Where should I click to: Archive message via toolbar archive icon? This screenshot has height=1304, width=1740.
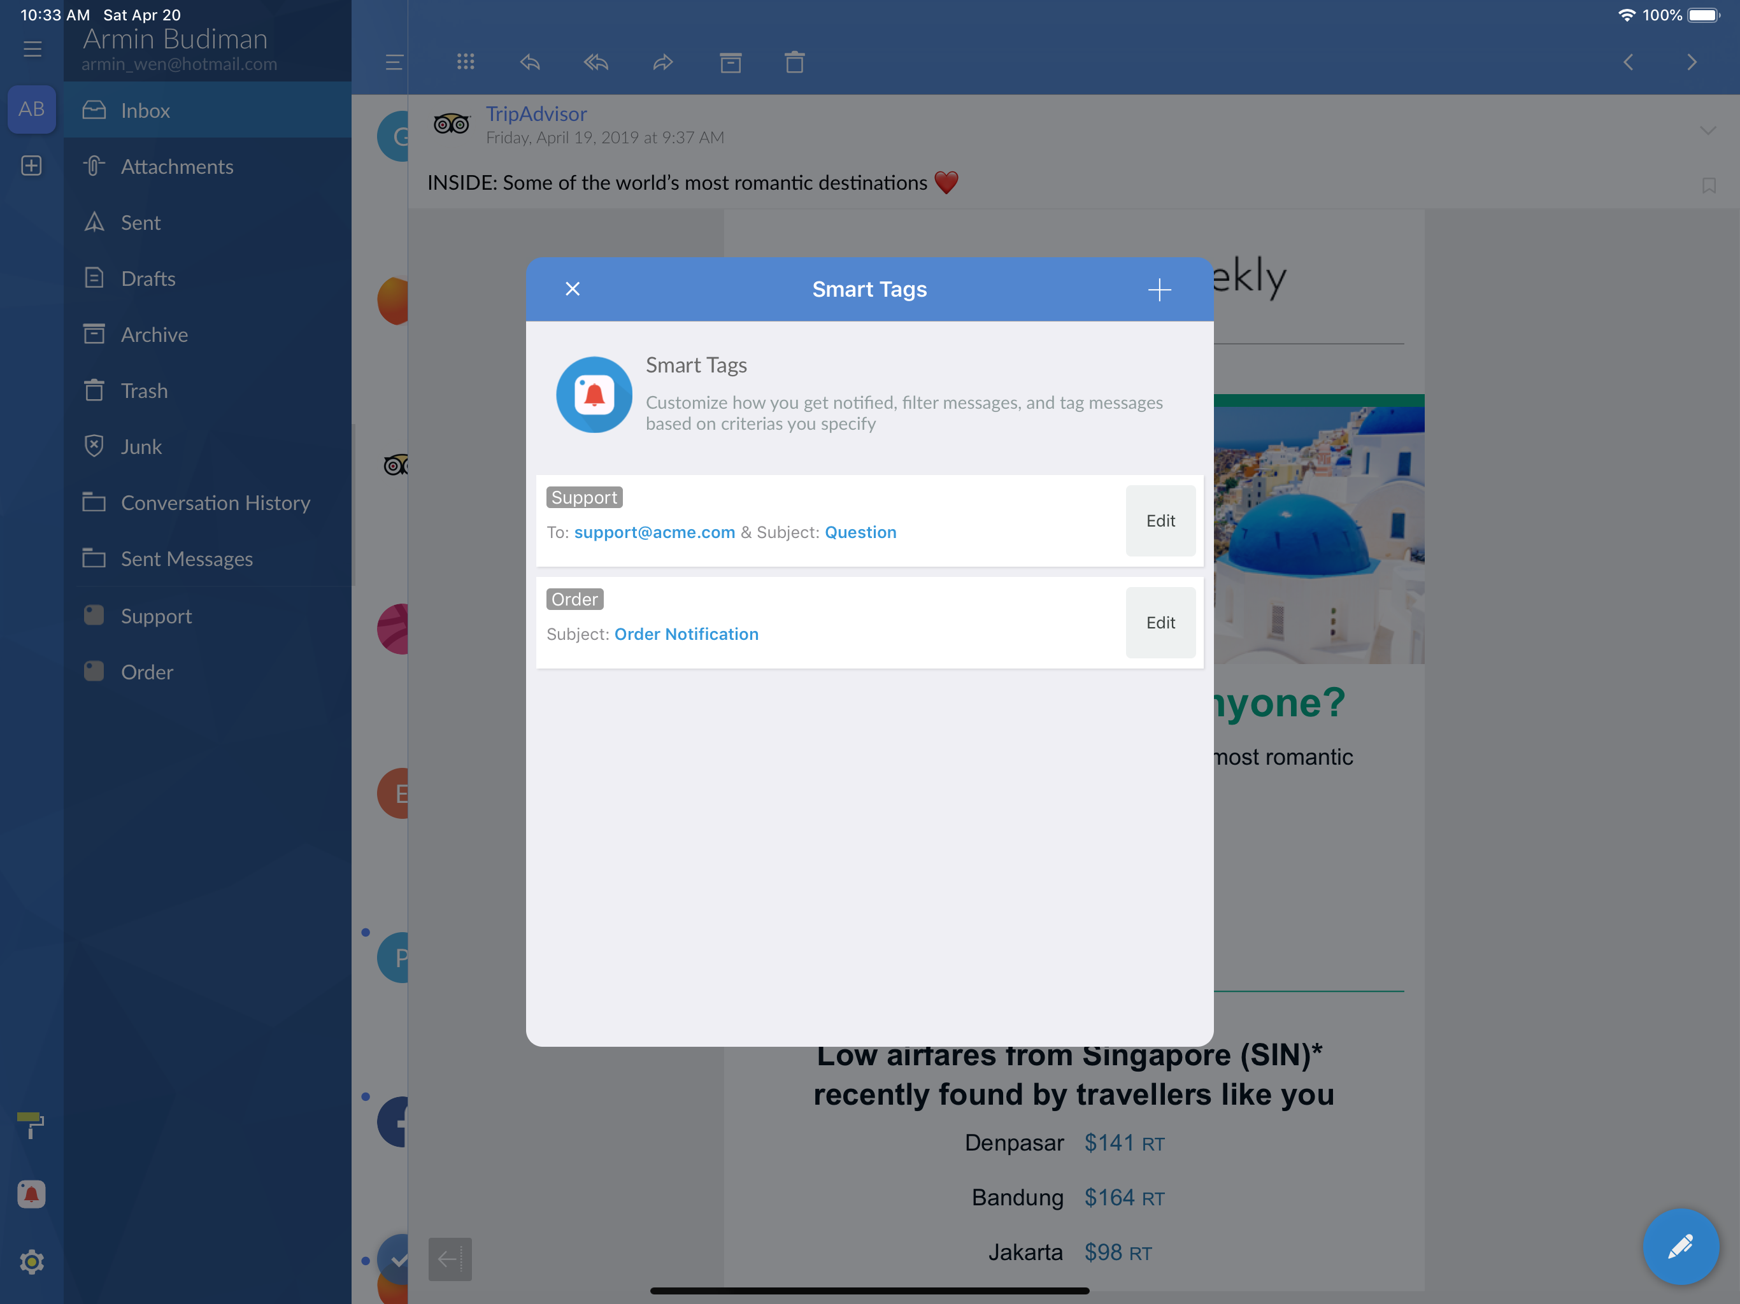coord(730,62)
